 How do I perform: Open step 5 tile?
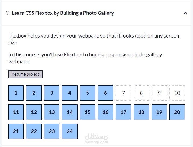click(87, 93)
